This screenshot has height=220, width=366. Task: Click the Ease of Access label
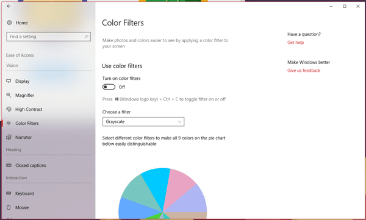(20, 55)
